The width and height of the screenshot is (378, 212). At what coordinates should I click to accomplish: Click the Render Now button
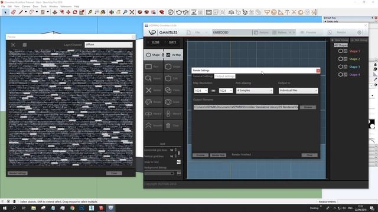tap(218, 155)
